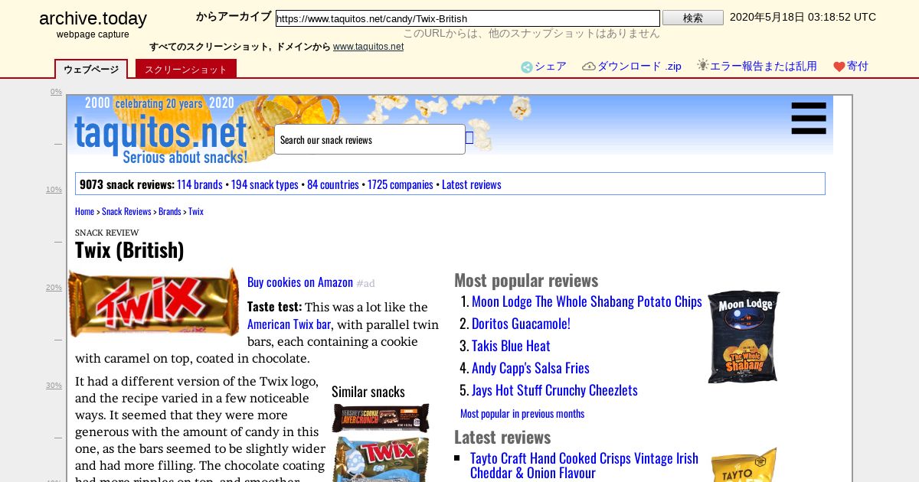
Task: Click the cloud download icon
Action: (589, 67)
